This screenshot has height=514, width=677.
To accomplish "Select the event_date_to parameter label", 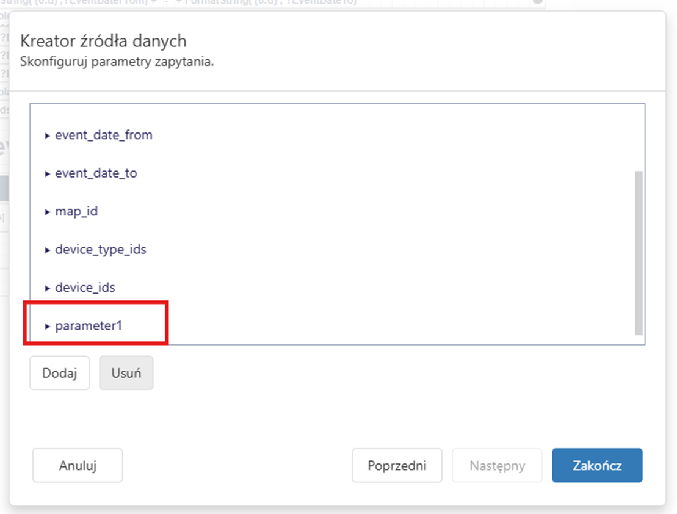I will pos(96,173).
